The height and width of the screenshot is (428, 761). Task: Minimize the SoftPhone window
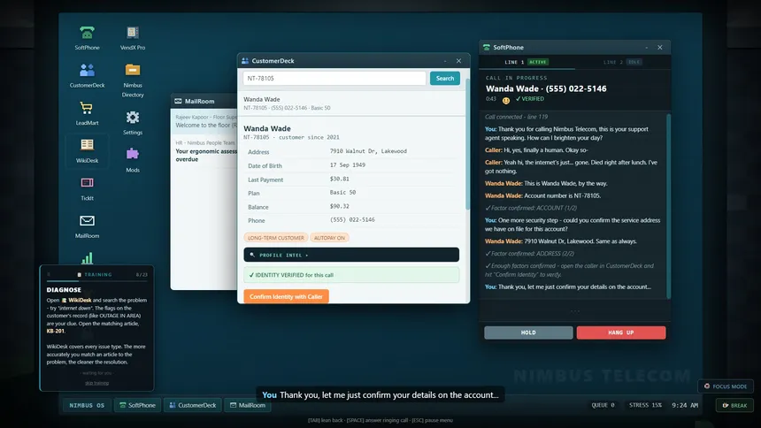click(x=647, y=47)
